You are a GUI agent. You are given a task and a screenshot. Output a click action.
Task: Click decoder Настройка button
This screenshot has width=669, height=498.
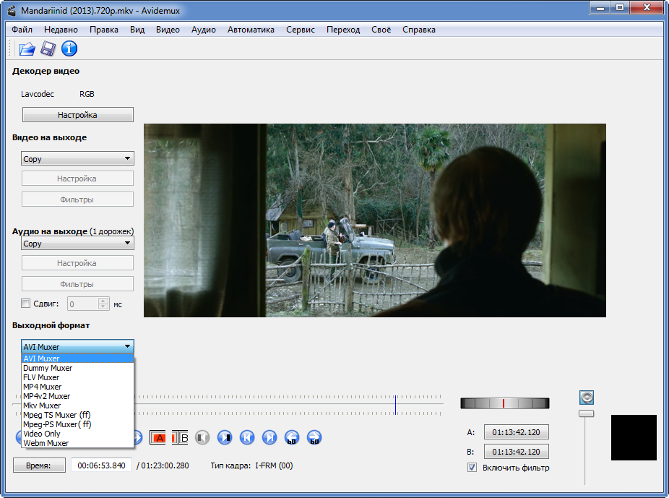point(77,115)
